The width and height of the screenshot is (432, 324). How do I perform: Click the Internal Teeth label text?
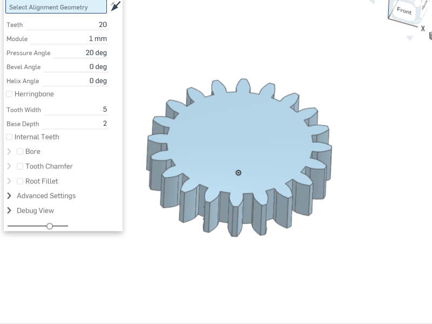coord(37,137)
